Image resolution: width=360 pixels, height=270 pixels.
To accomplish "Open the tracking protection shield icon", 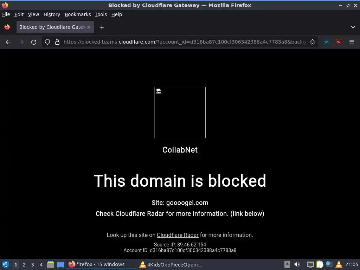I will 47,42.
